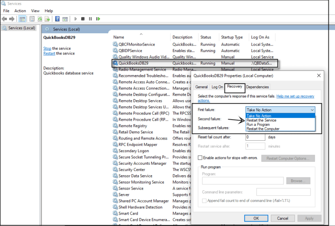Viewport: 335px width, 226px height.
Task: Click the QBCFMonitorService gear icon
Action: tap(115, 44)
